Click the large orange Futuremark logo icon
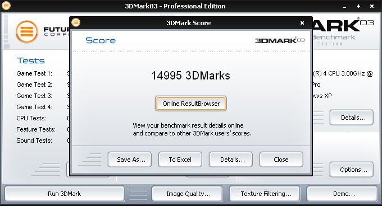 point(26,32)
